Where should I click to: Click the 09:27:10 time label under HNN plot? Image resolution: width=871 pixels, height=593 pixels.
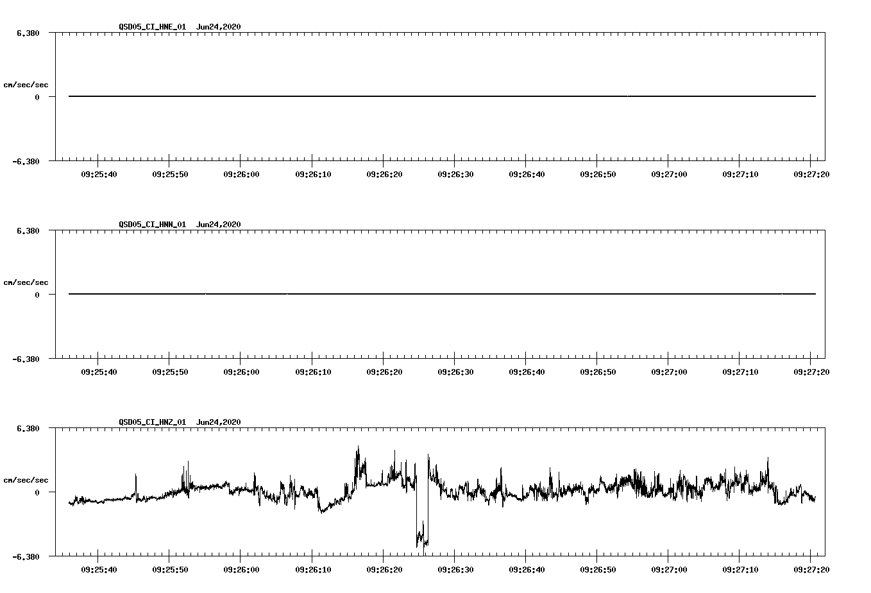tap(740, 372)
